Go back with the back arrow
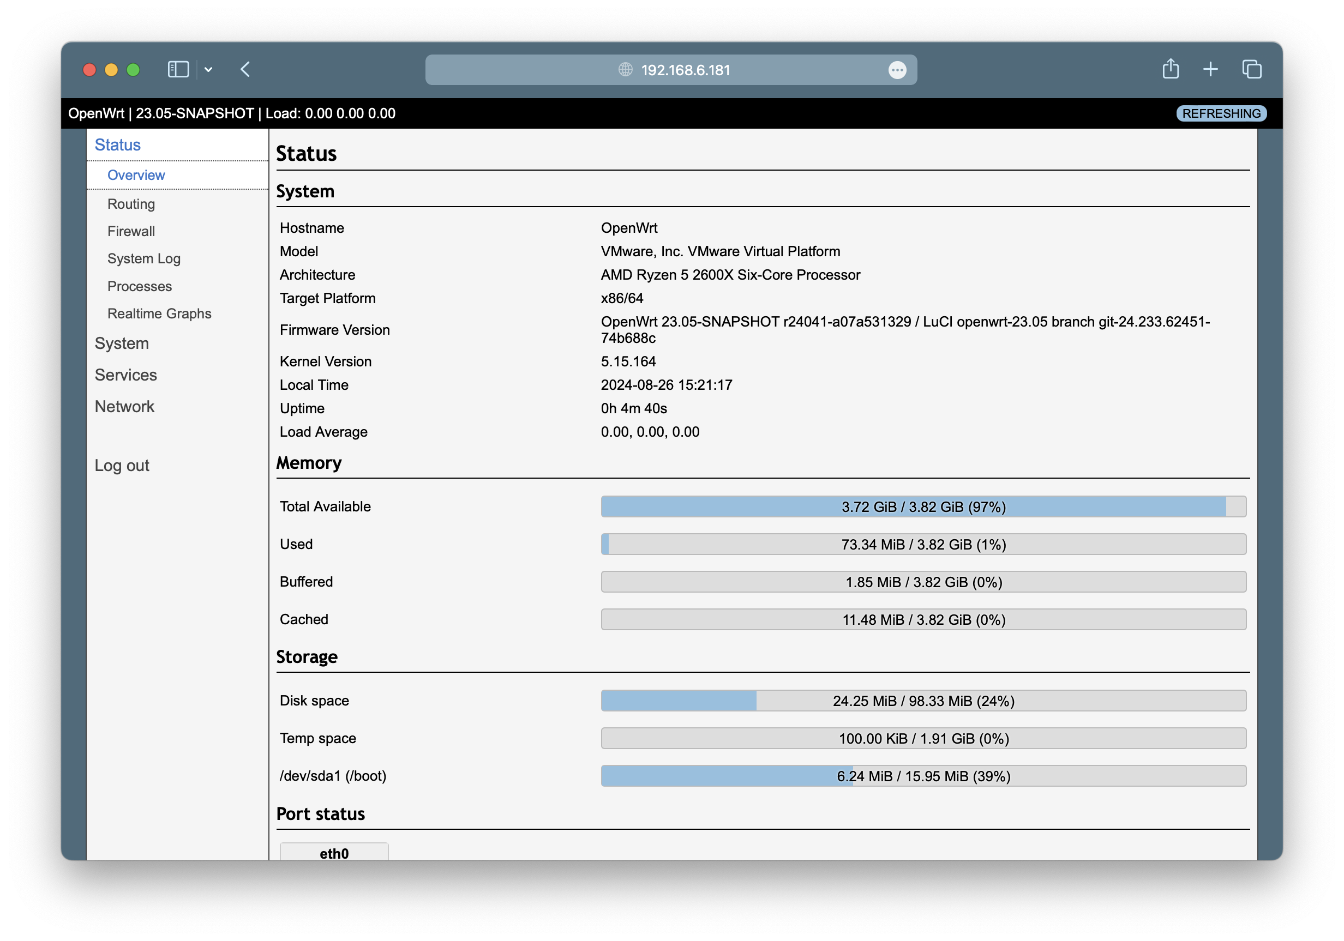 click(245, 70)
